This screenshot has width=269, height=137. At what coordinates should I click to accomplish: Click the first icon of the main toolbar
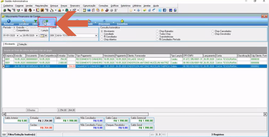point(5,10)
